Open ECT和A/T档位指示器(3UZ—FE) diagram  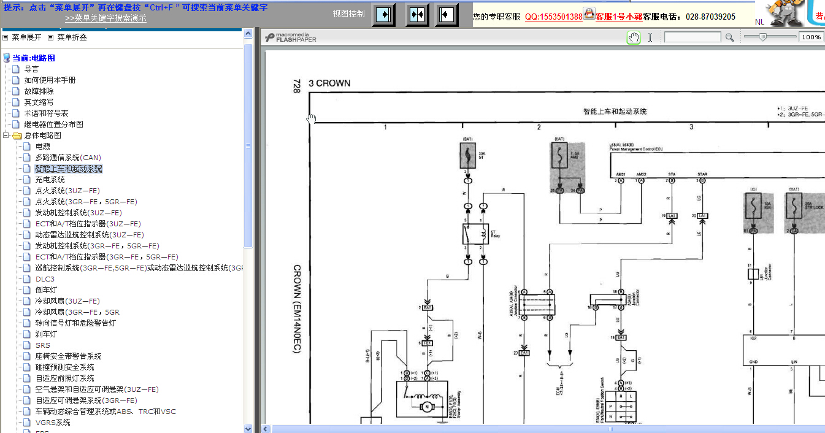pyautogui.click(x=88, y=224)
